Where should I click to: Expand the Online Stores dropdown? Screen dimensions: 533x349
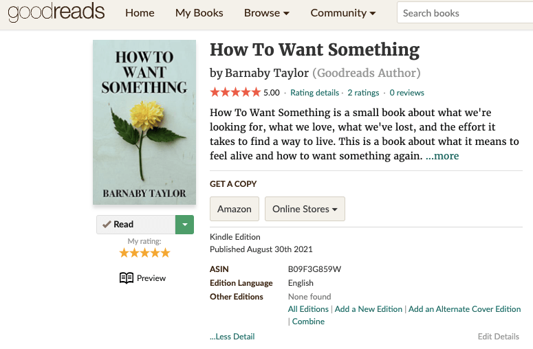coord(305,209)
